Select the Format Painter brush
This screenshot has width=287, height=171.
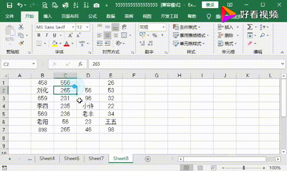(21, 43)
